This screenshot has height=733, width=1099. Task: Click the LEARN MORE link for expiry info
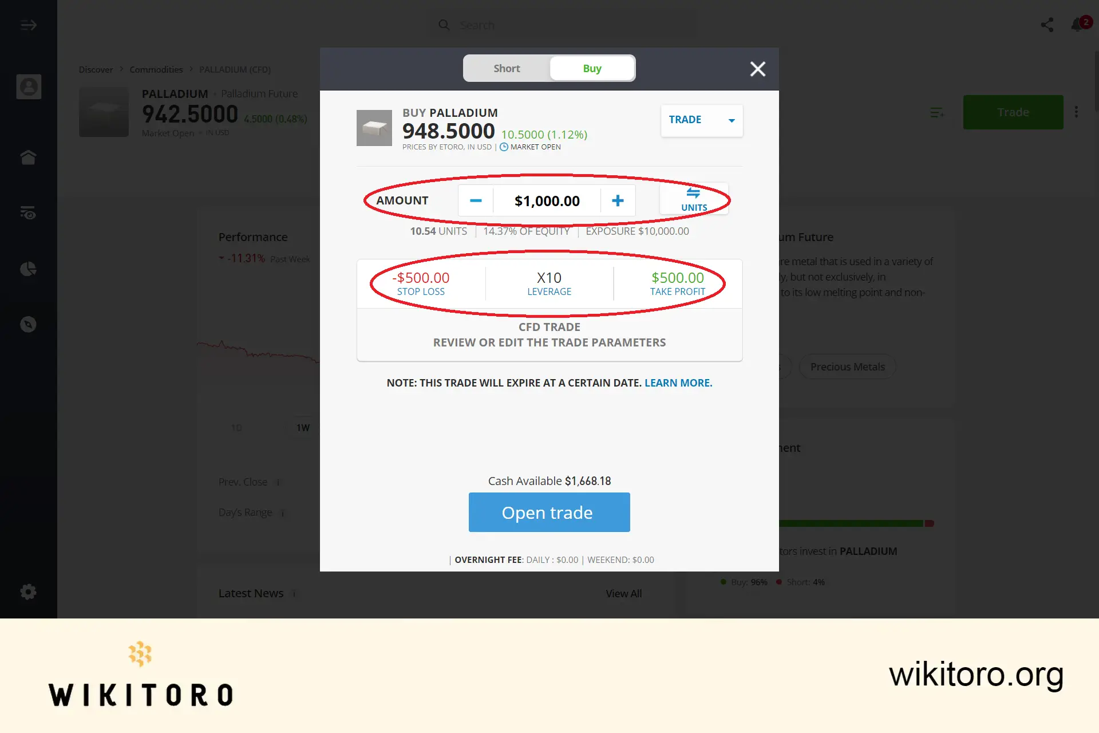click(x=678, y=382)
